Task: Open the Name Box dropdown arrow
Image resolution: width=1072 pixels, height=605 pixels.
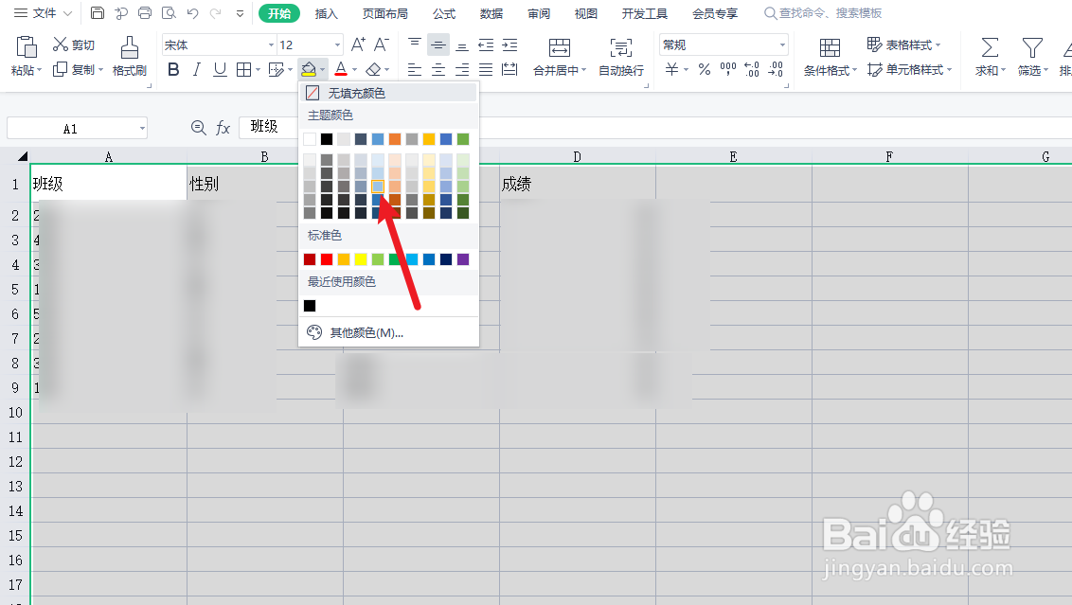Action: click(142, 129)
